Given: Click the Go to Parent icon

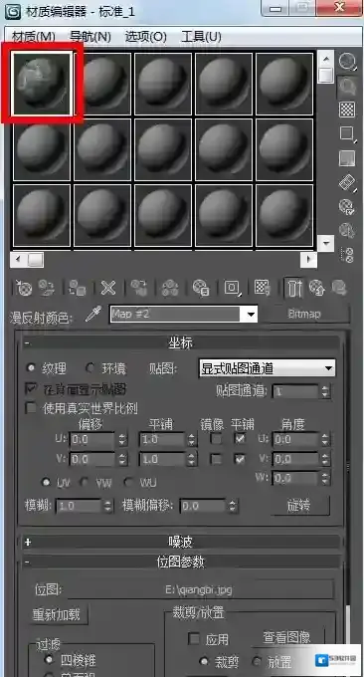Looking at the screenshot, I should click(316, 288).
